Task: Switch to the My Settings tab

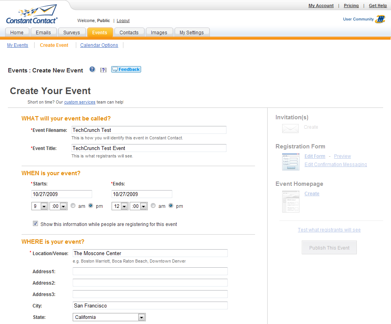Action: click(x=192, y=32)
